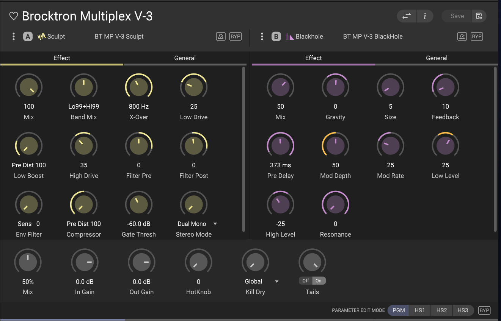Image resolution: width=501 pixels, height=321 pixels.
Task: Click the Sculpt waveform algorithm icon
Action: 41,37
